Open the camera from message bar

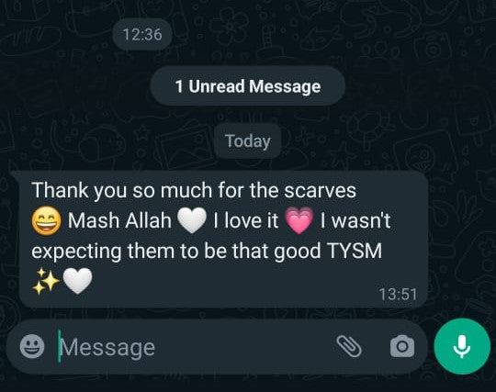pyautogui.click(x=402, y=346)
